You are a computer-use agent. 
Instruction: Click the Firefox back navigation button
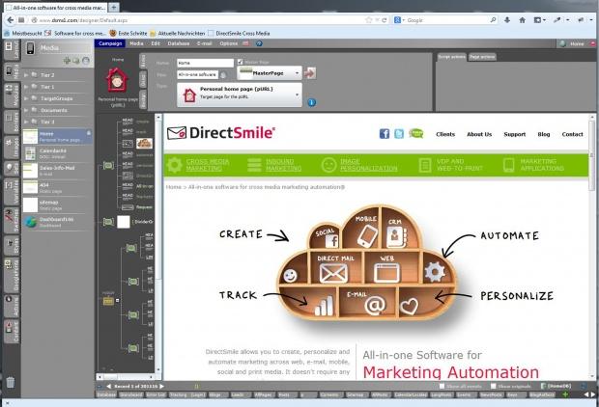11,20
